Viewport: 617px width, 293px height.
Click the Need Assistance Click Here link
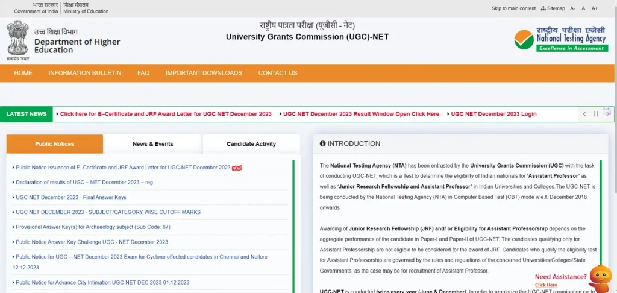546,285
